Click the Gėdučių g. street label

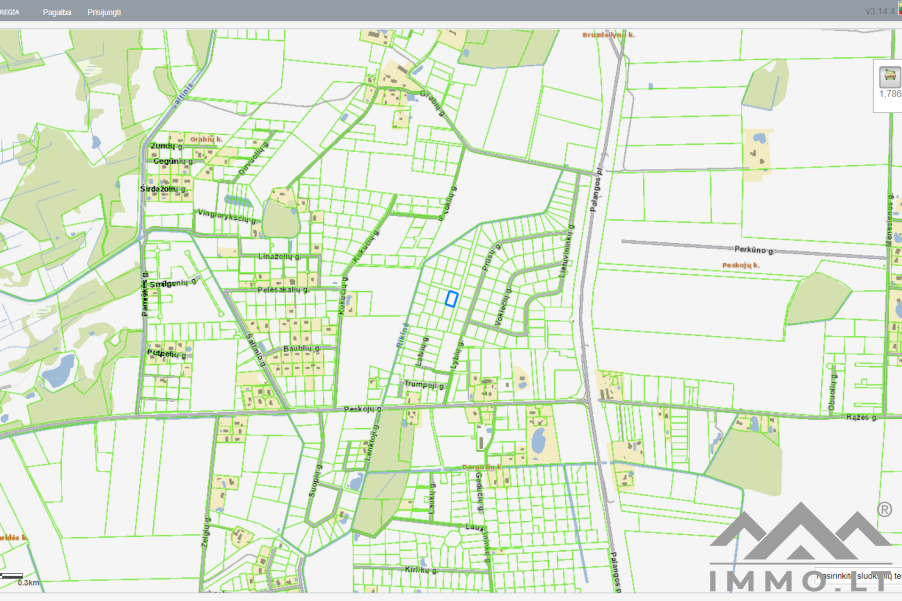tap(479, 492)
